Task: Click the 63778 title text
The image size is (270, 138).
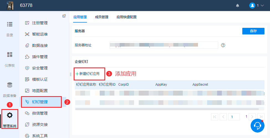Action: pyautogui.click(x=26, y=6)
